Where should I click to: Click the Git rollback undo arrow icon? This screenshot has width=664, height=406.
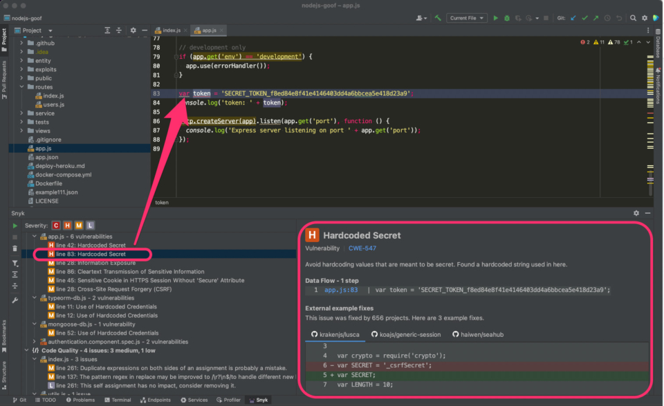coord(619,18)
